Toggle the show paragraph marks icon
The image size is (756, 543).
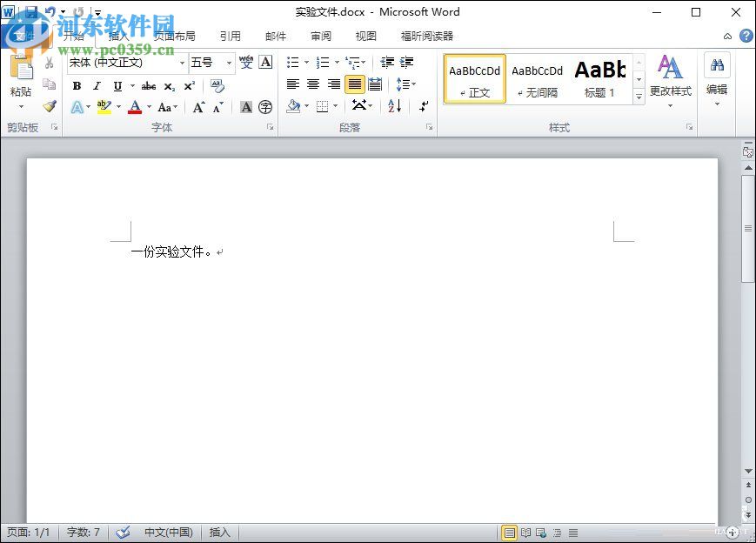pyautogui.click(x=424, y=105)
